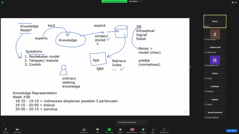
Task: Click the muted mic icon on Agasha's tile
Action: coord(205,105)
